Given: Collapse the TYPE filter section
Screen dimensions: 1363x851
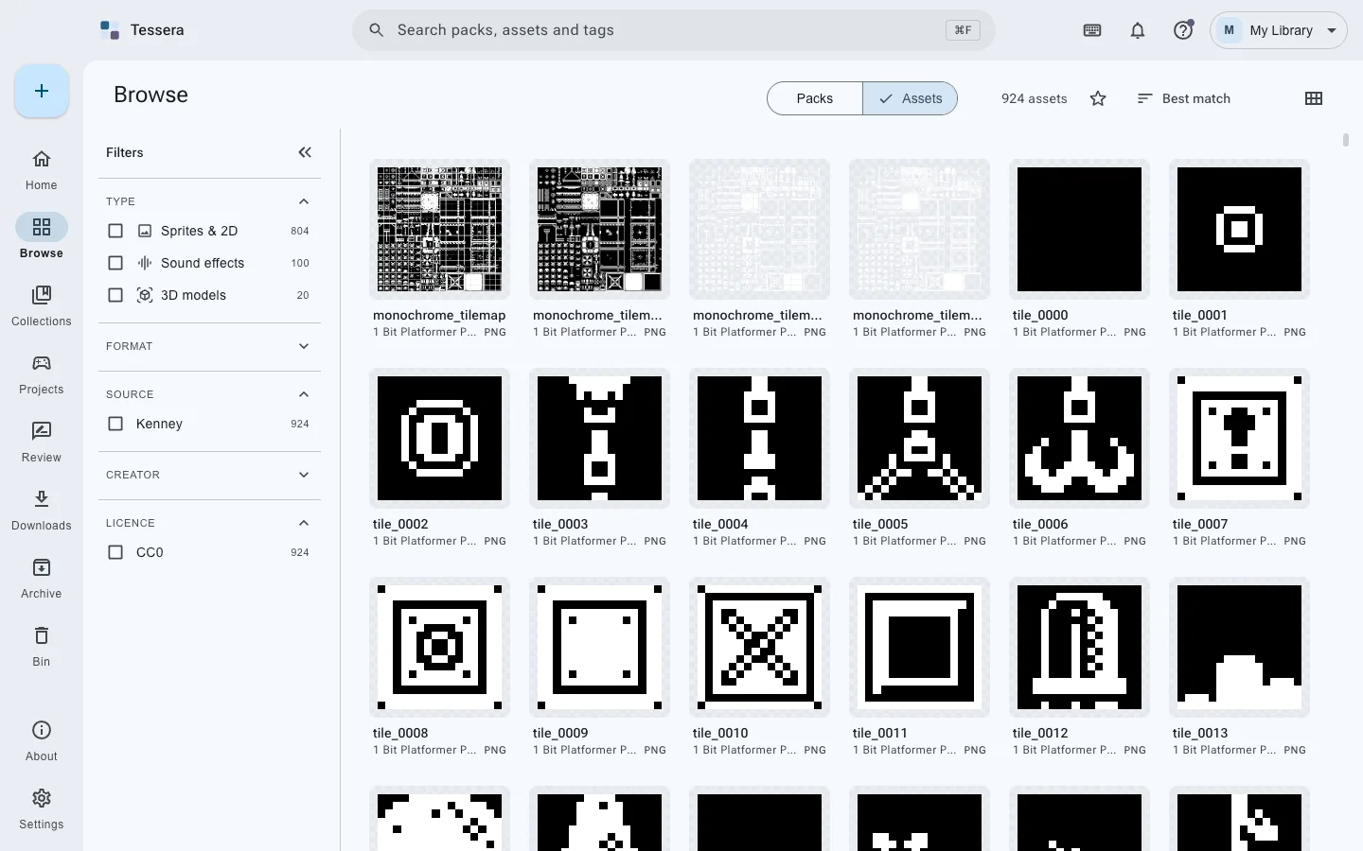Looking at the screenshot, I should pos(304,201).
